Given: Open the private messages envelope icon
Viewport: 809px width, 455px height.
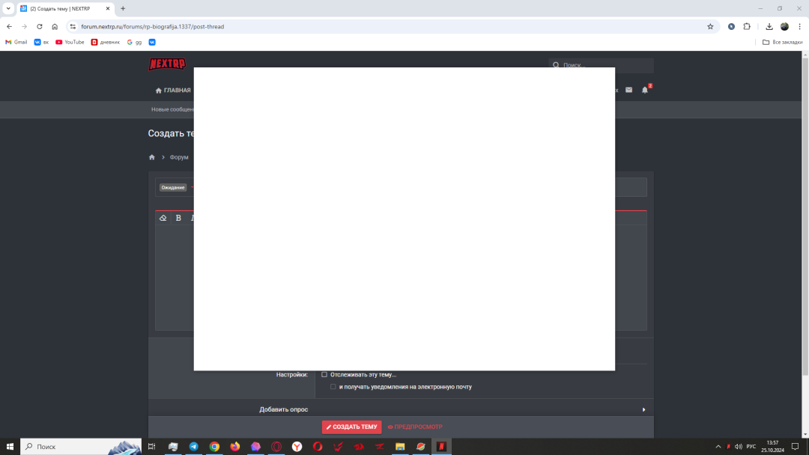Looking at the screenshot, I should click(x=628, y=90).
